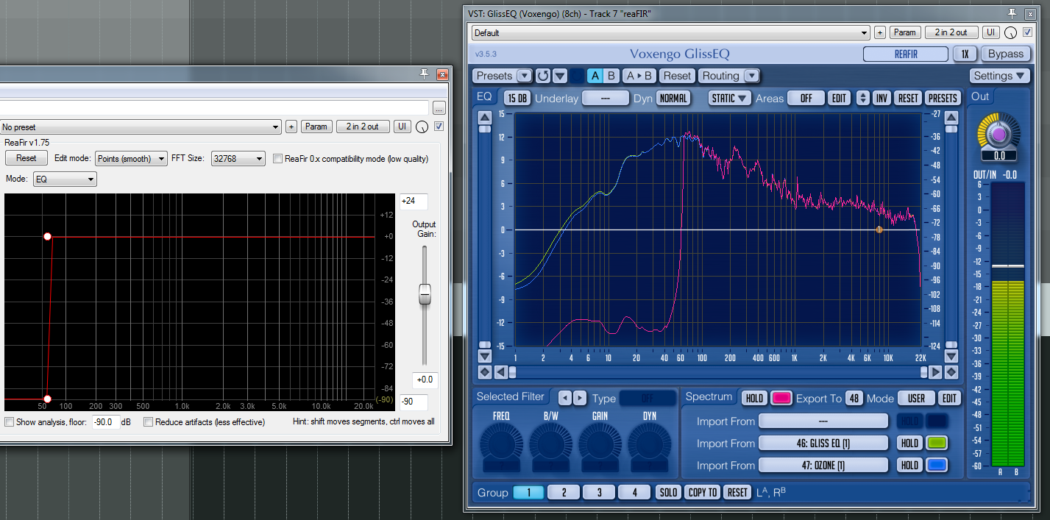
Task: Click the COPY TO button in Group bar
Action: [x=702, y=493]
